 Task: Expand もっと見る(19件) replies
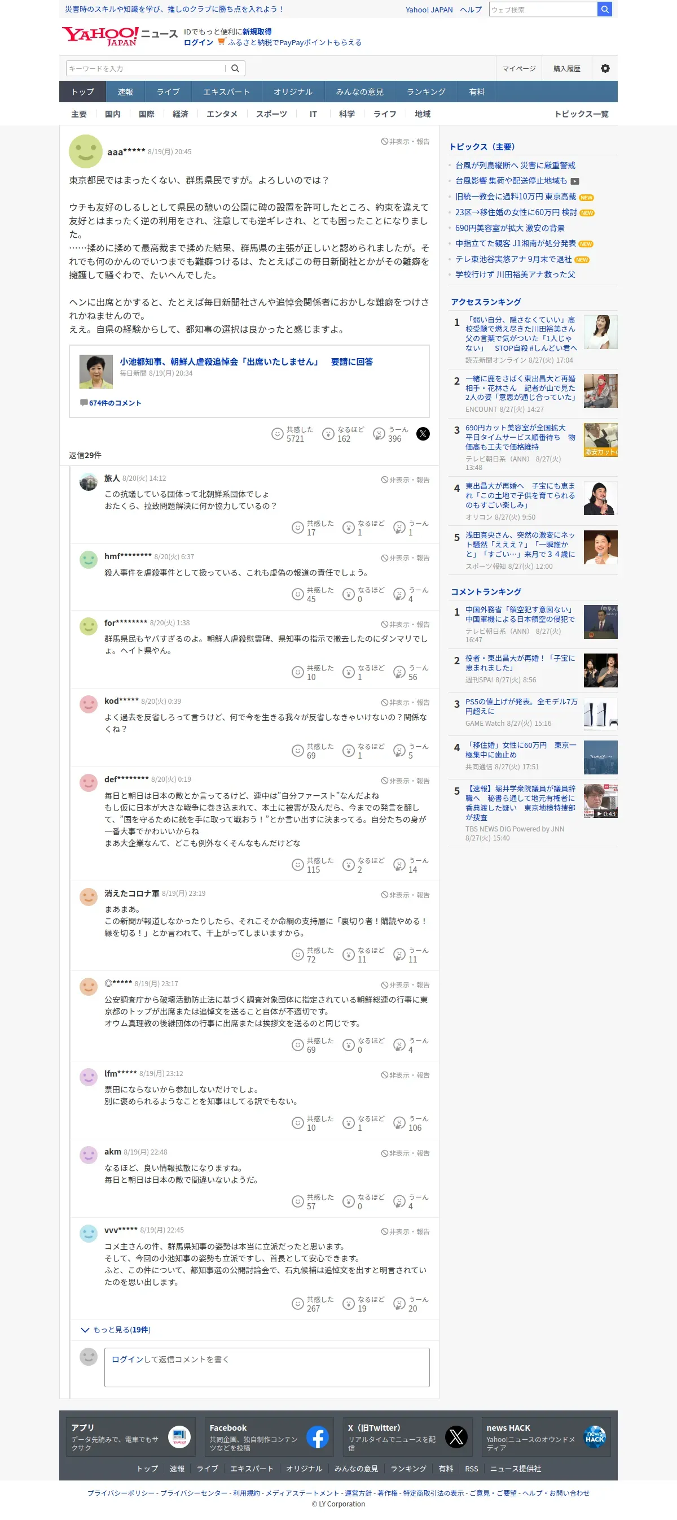tap(116, 1330)
